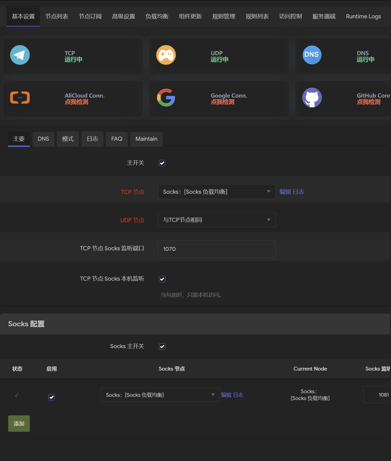Click 点我检测 under GitHub Conn.
The image size is (391, 461).
click(369, 102)
